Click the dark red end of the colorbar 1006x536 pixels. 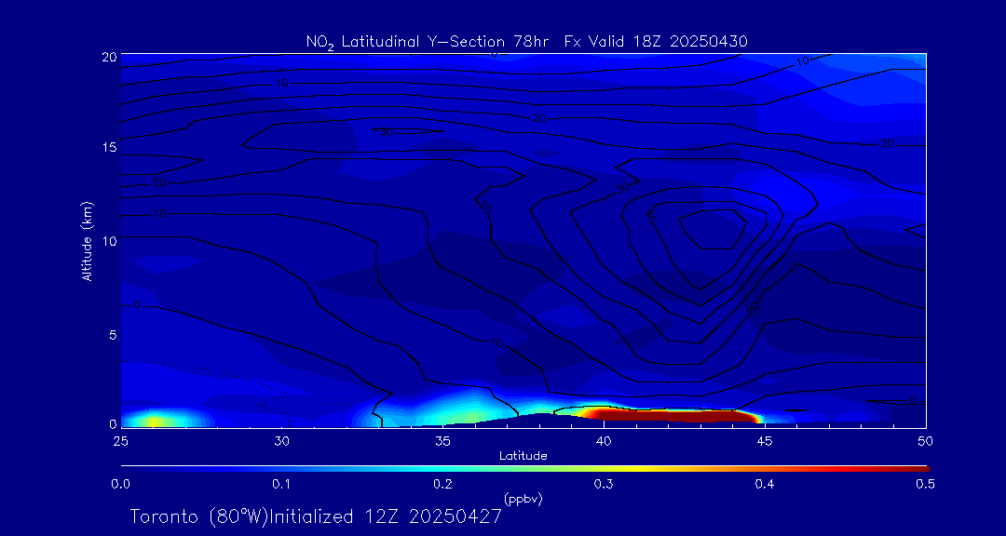[915, 469]
